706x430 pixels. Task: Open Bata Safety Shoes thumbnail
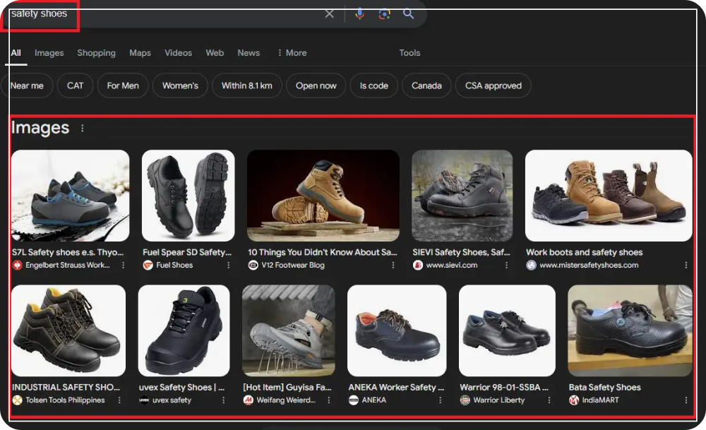[630, 330]
